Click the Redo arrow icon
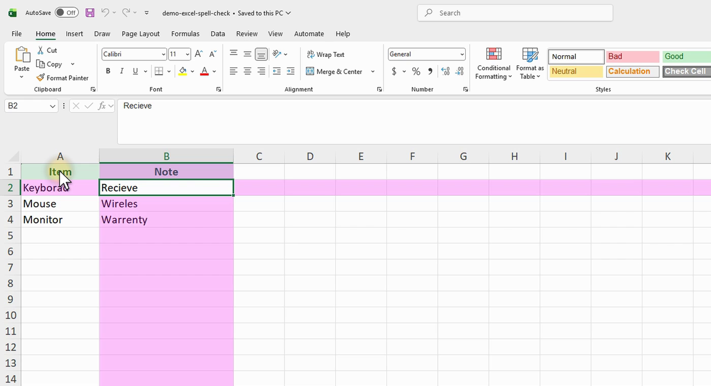 click(x=126, y=12)
